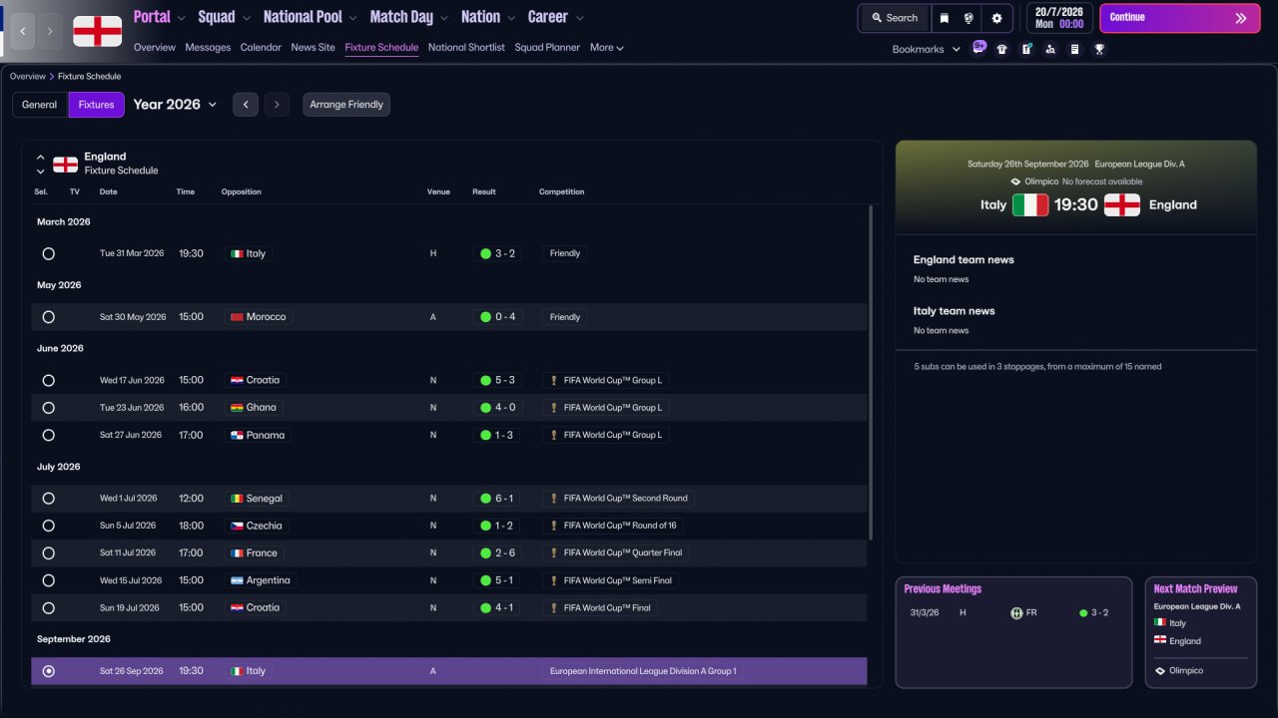The image size is (1278, 718).
Task: Open the world globe icon in top bar
Action: (x=968, y=18)
